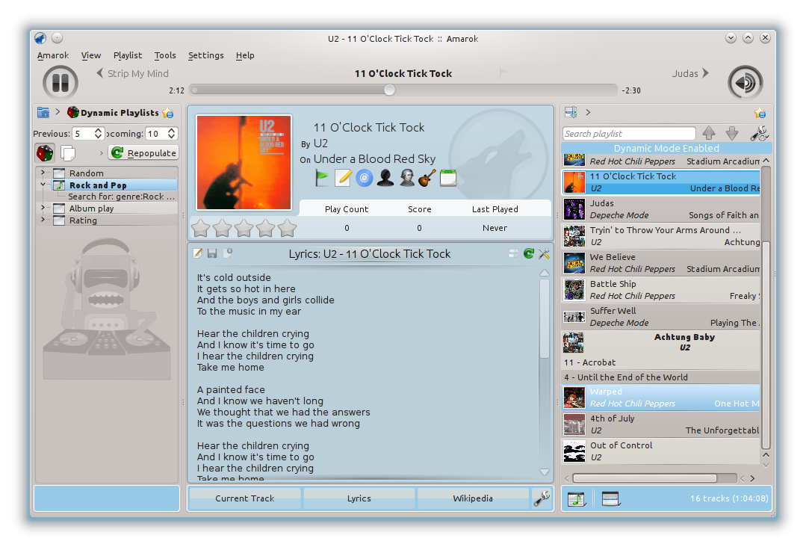
Task: Collapse the Rock and Pop playlist entry
Action: (43, 185)
